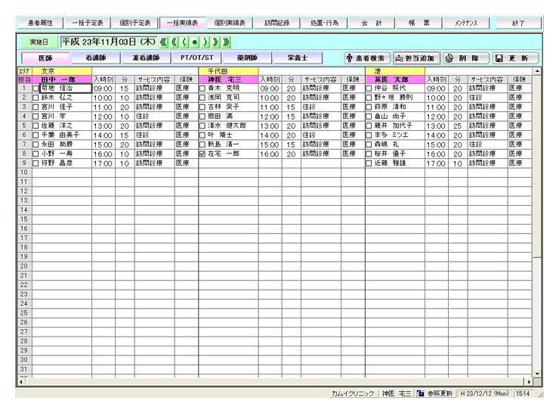Check the box for 鈴木 弘之
The image size is (559, 413).
coord(36,98)
